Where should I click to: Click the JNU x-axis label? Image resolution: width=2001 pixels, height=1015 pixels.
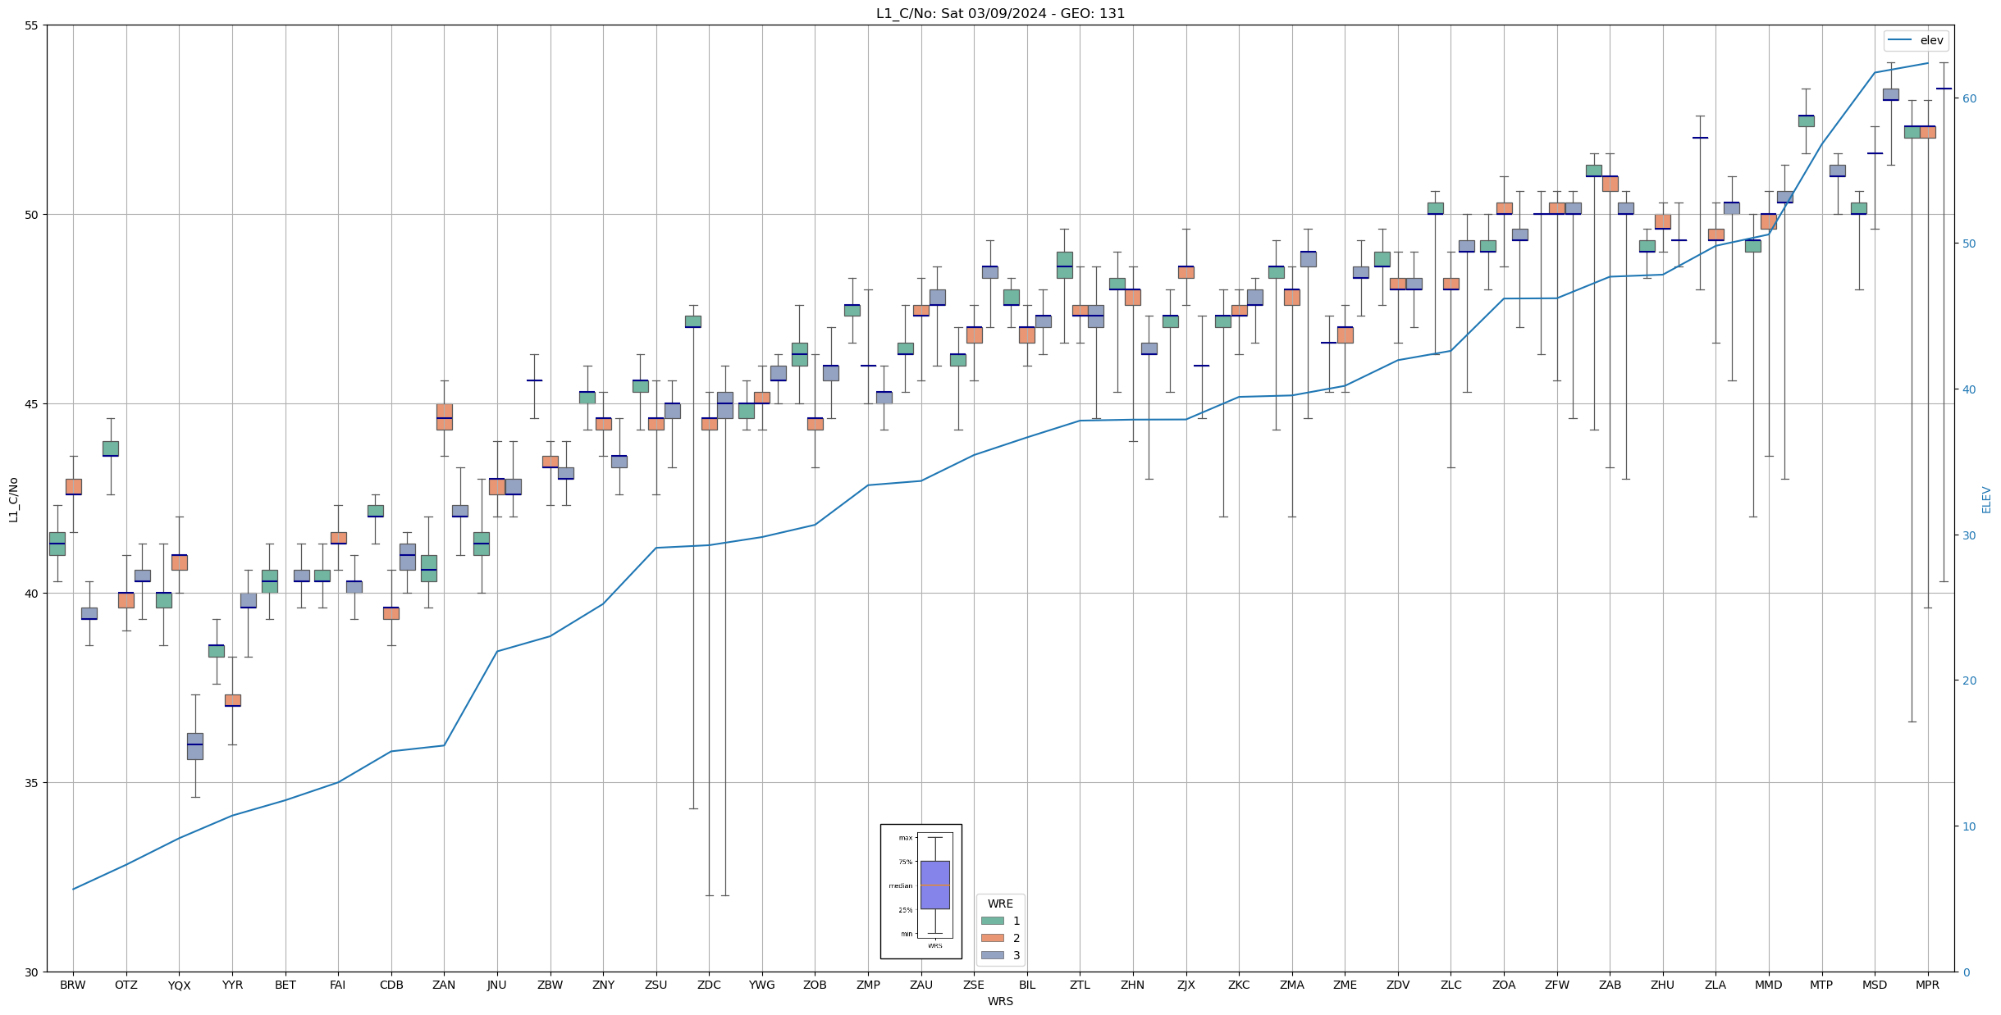497,985
